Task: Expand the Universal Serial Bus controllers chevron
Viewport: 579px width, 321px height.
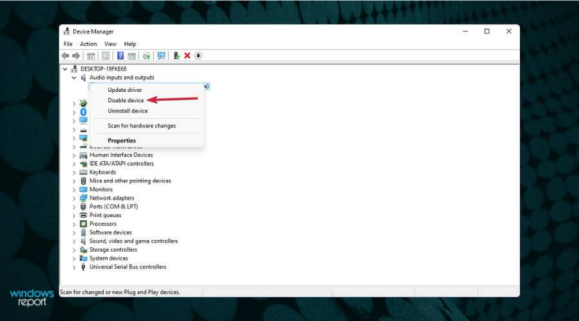Action: [74, 267]
